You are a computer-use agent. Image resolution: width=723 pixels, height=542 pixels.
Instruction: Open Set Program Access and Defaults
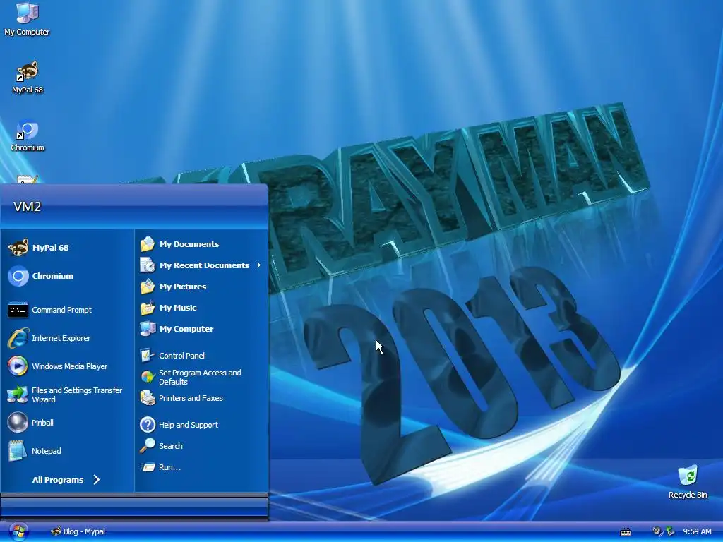201,377
